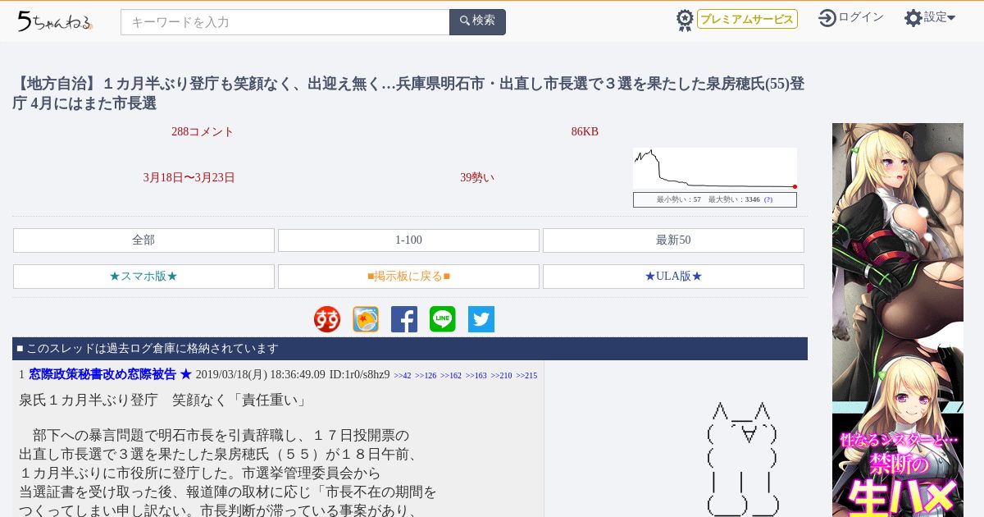Screen dimensions: 984x517
Task: Click the ASCII art cat figure
Action: tap(743, 458)
